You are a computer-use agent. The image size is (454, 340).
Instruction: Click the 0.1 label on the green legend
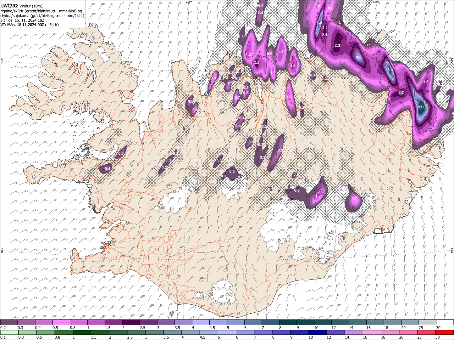(x=2, y=338)
